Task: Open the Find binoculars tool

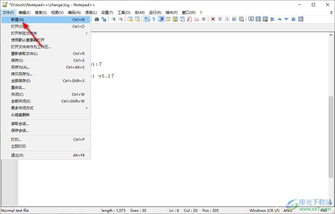Action: [x=97, y=19]
